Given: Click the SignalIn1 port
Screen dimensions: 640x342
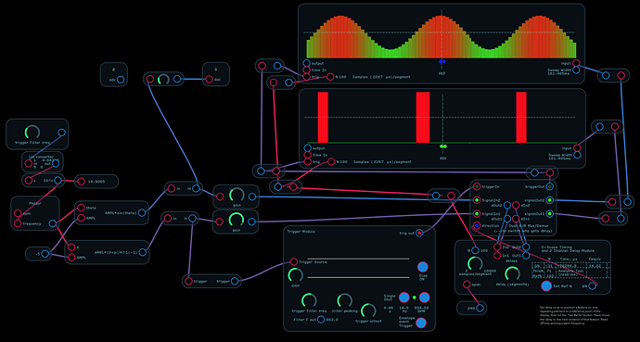Looking at the screenshot, I should pyautogui.click(x=477, y=213).
